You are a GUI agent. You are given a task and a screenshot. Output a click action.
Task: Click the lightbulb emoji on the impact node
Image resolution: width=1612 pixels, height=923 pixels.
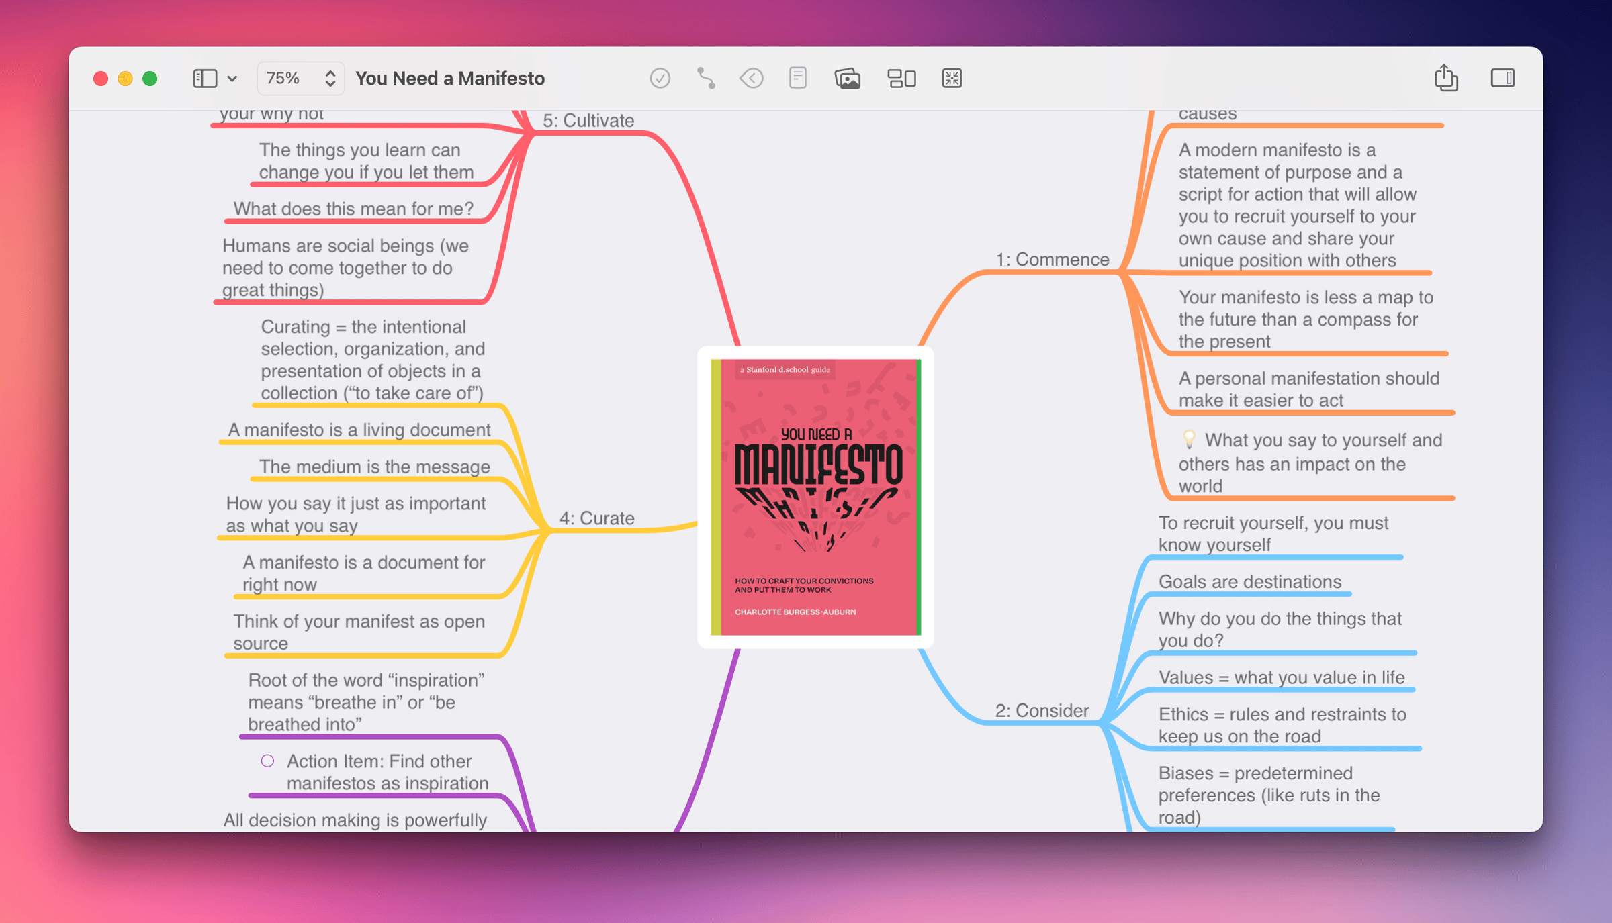point(1188,440)
